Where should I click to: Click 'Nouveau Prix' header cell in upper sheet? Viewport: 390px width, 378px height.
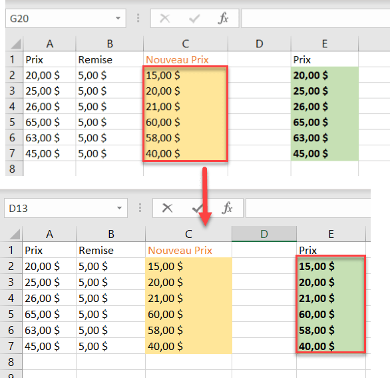coord(186,59)
